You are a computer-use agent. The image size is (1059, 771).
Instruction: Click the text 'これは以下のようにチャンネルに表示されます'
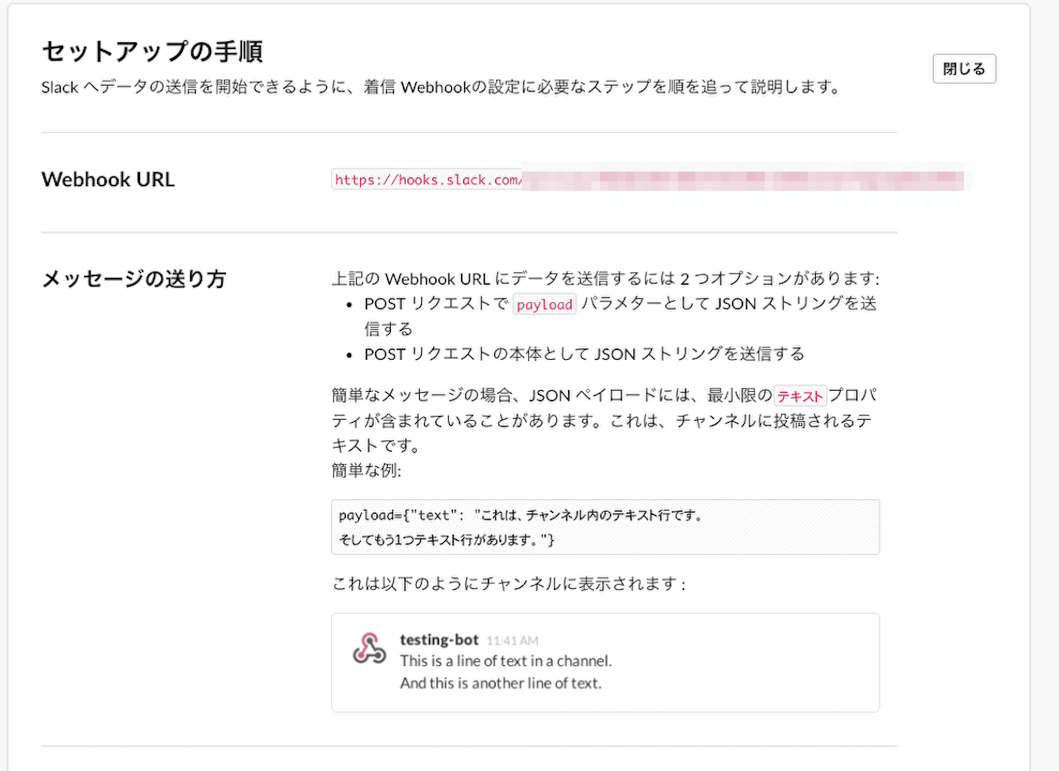[x=508, y=584]
